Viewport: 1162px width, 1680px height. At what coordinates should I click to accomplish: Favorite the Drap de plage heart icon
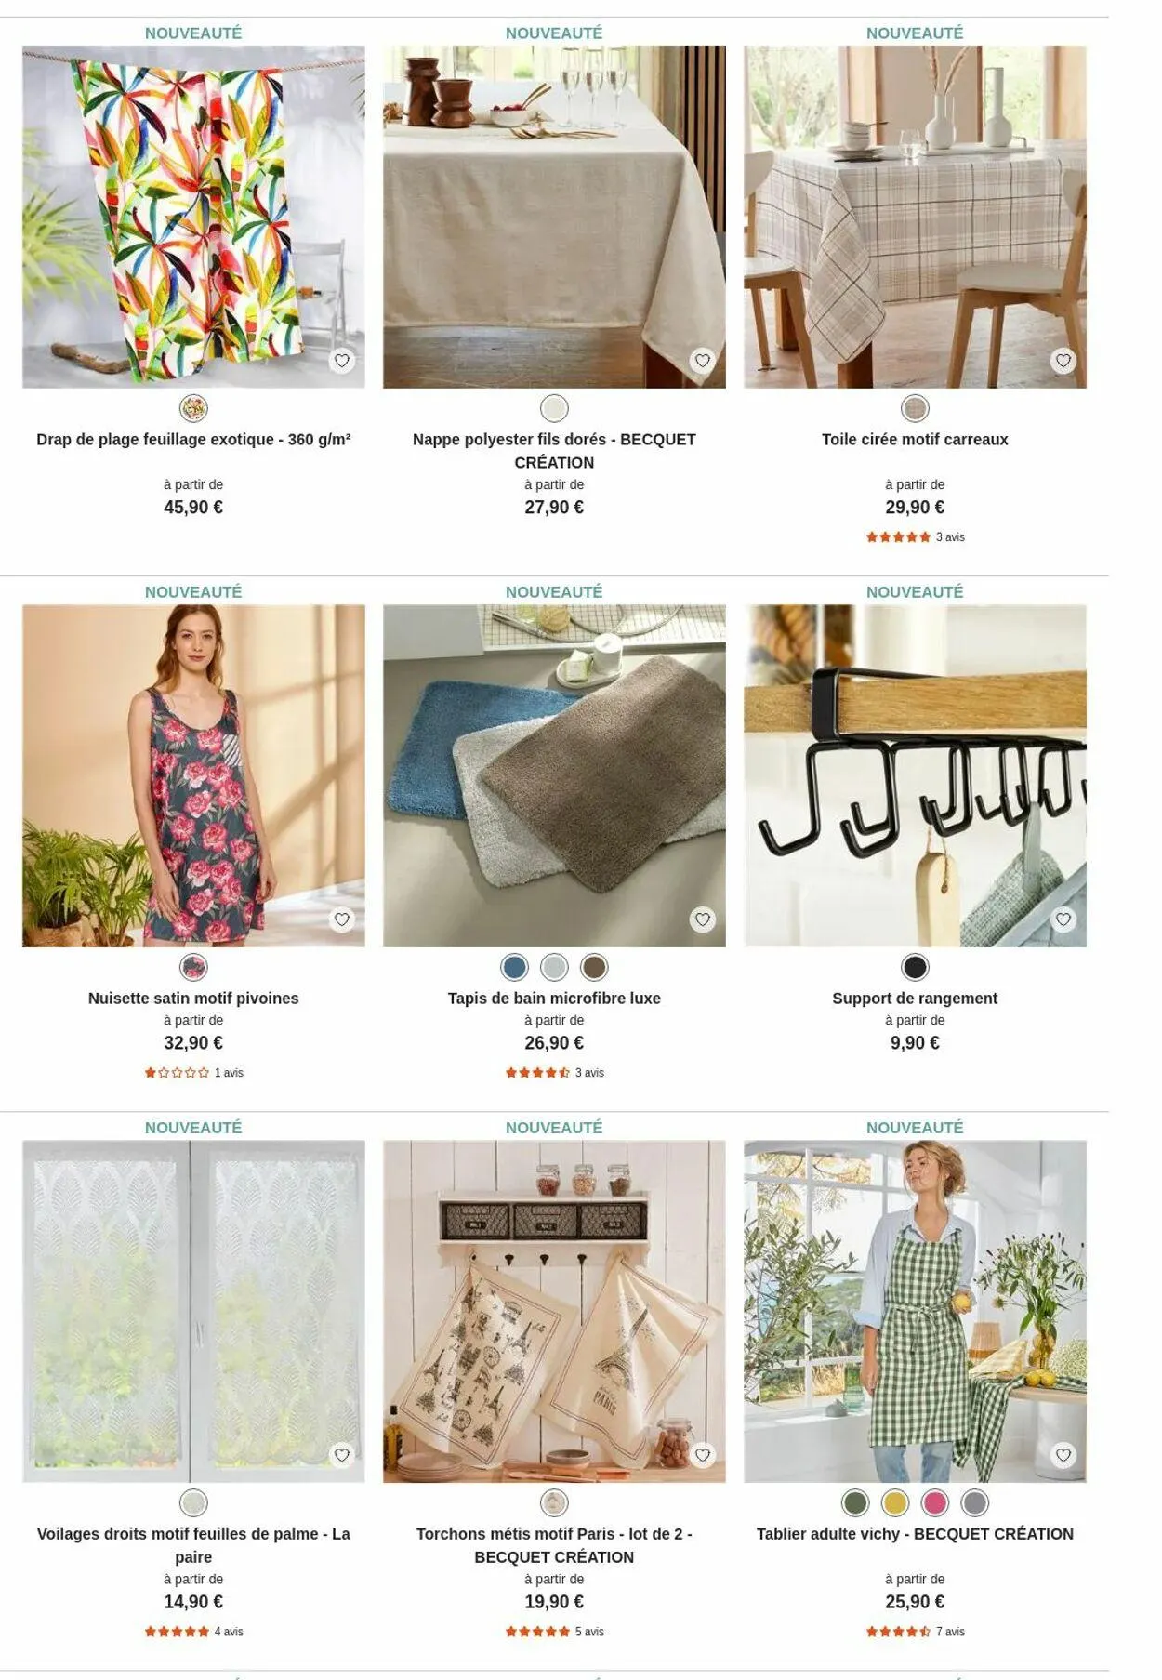point(342,361)
